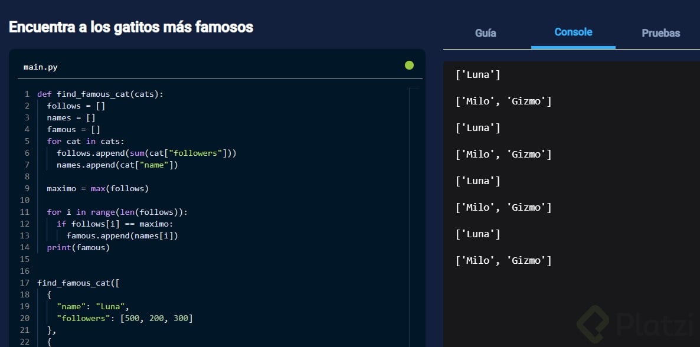Click the last ['Milo', 'Gizmo'] console output
The height and width of the screenshot is (347, 700).
click(503, 260)
